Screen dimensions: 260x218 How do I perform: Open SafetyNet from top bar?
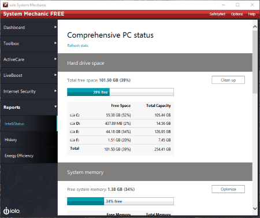(x=217, y=14)
